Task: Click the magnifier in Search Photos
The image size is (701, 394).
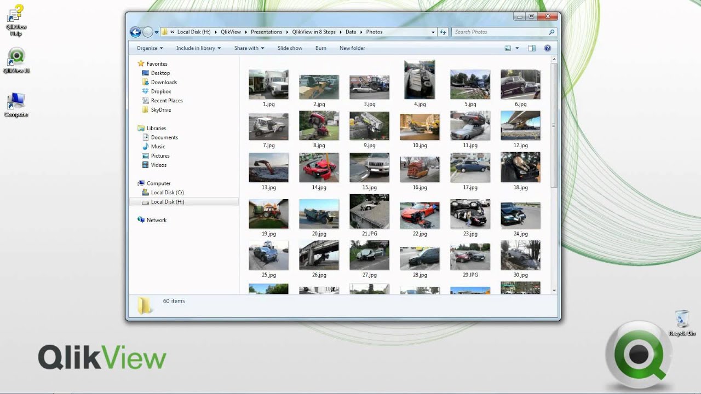Action: pos(551,32)
